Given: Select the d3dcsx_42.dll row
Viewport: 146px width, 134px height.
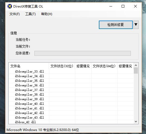Looking at the screenshot, I should (x=71, y=122).
